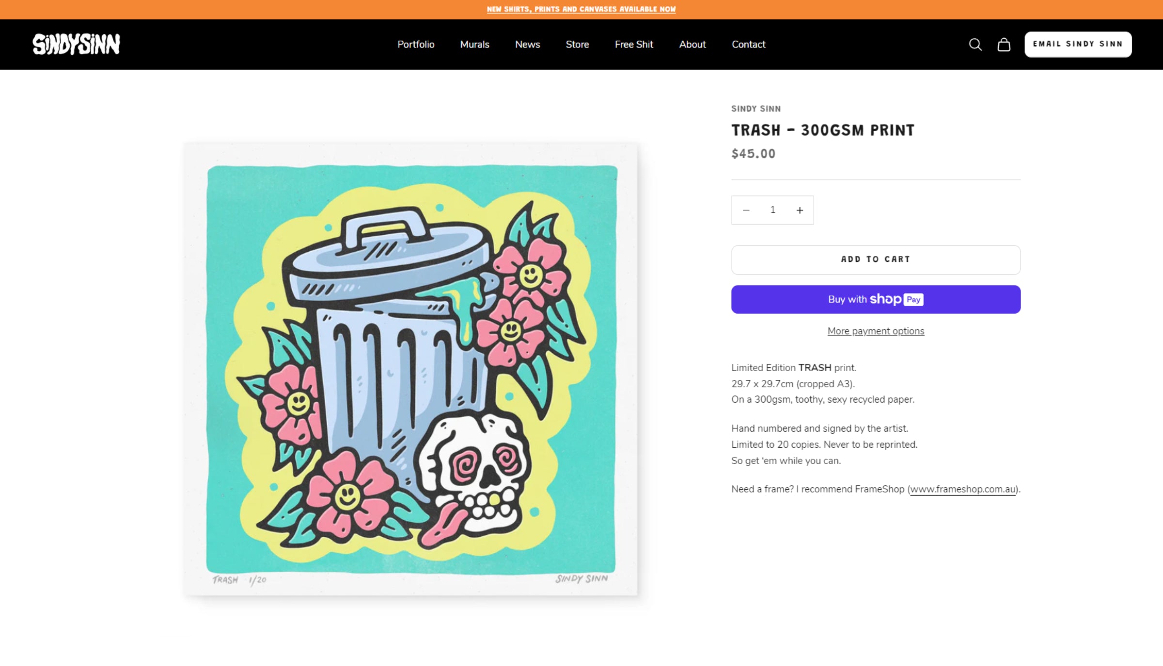1163x666 pixels.
Task: Navigate to the Store page
Action: pyautogui.click(x=577, y=45)
